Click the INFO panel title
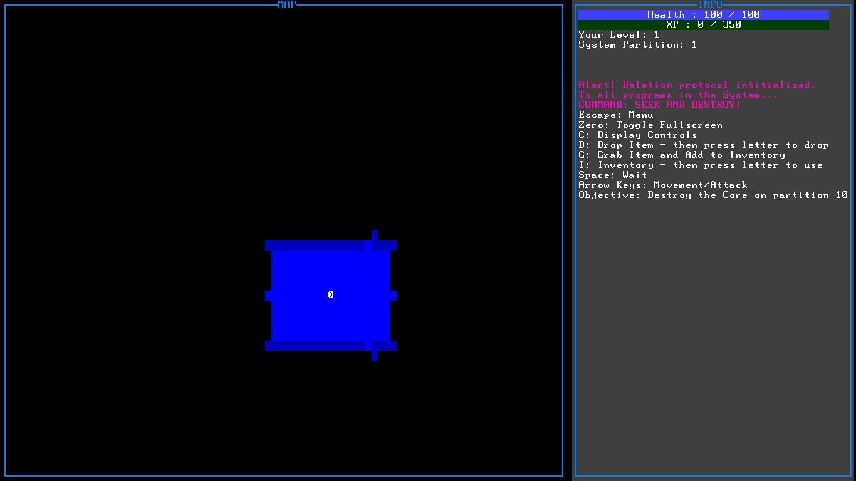This screenshot has width=856, height=481. coord(710,4)
